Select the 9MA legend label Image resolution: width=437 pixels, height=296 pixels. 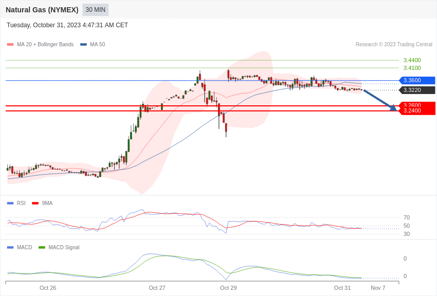47,203
